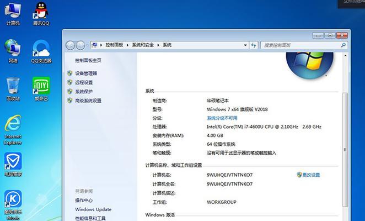
Task: Go to 系统和安全 in the breadcrumb
Action: (x=143, y=45)
